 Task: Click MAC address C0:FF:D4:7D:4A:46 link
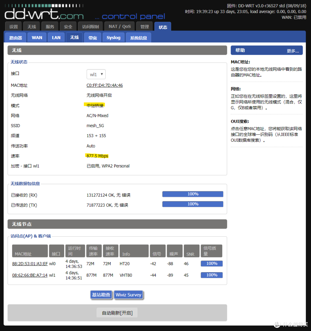pos(105,85)
